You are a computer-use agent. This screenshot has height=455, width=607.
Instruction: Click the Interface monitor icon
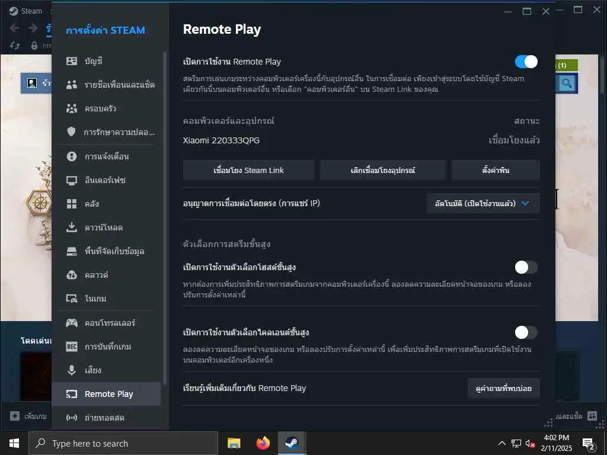click(x=72, y=180)
